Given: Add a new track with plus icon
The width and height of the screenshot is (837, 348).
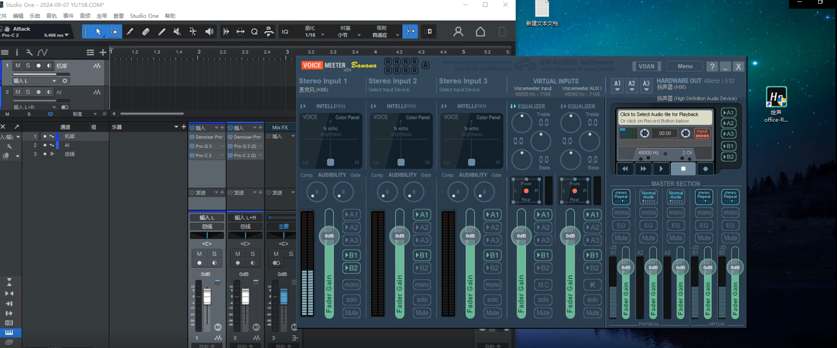Looking at the screenshot, I should pyautogui.click(x=103, y=53).
